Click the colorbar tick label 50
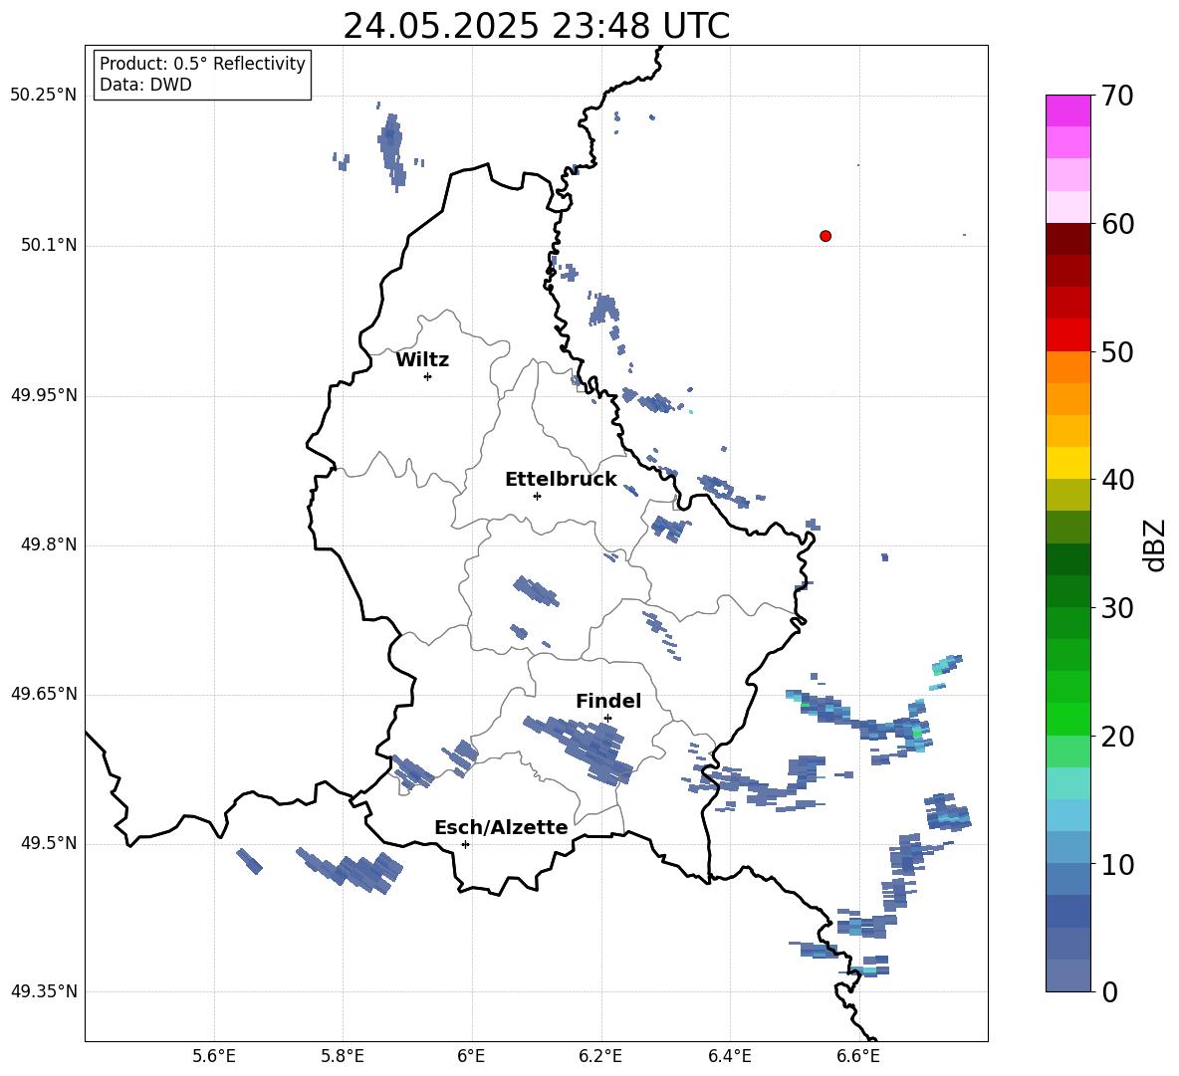The height and width of the screenshot is (1076, 1179). click(x=1117, y=351)
